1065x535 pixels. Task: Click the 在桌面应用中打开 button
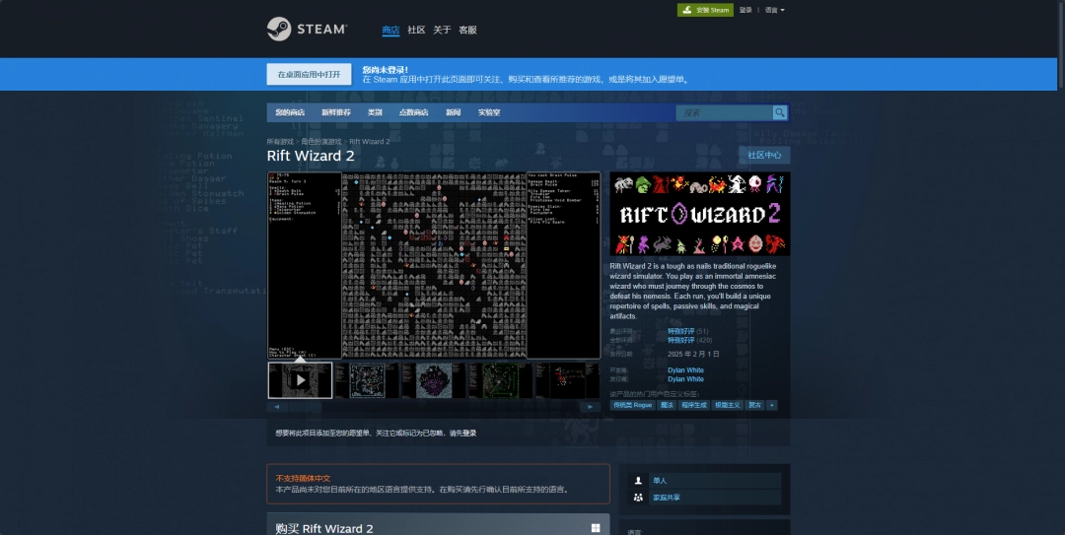[x=309, y=75]
